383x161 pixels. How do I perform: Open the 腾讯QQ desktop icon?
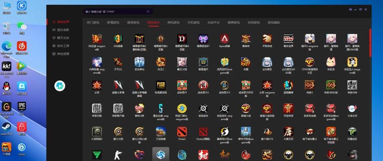[6, 88]
